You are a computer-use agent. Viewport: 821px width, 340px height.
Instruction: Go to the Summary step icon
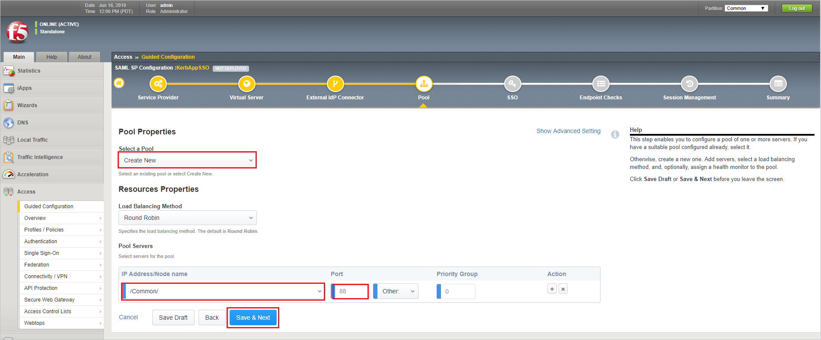point(778,84)
